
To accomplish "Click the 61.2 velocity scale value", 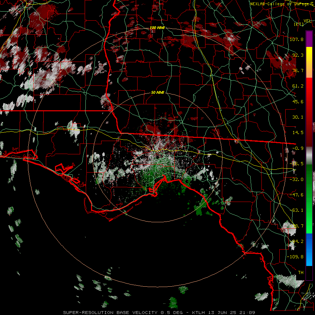I will [x=298, y=86].
